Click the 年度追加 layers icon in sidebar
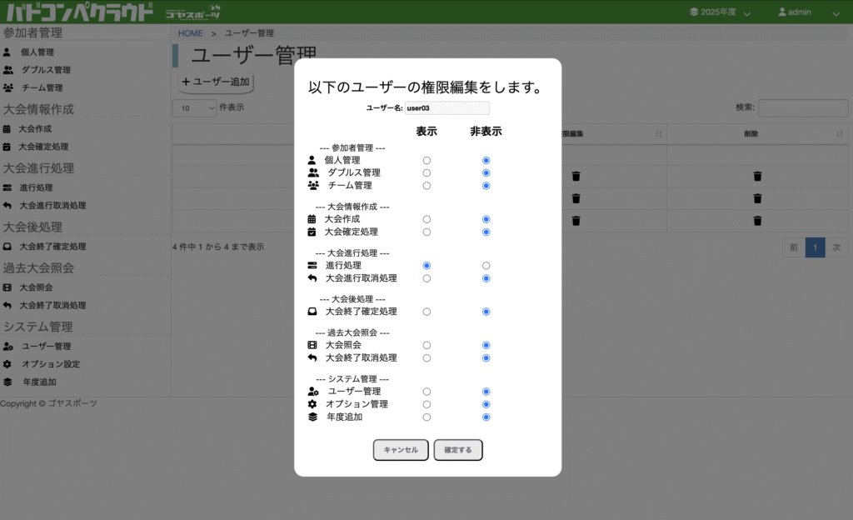Viewport: 853px width, 520px height. tap(7, 382)
